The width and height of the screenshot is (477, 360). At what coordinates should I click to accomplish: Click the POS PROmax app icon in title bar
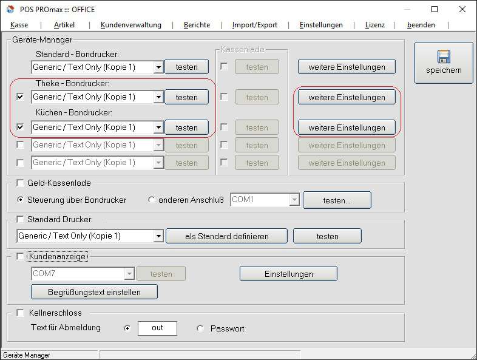tap(10, 10)
